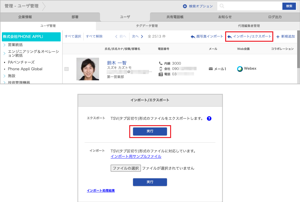Click the photo thumbnail of 鈴木 一智
This screenshot has height=202, width=300.
coord(87,69)
